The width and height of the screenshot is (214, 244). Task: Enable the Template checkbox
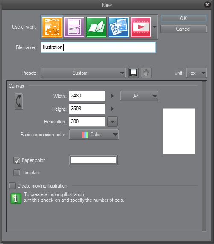pos(17,173)
